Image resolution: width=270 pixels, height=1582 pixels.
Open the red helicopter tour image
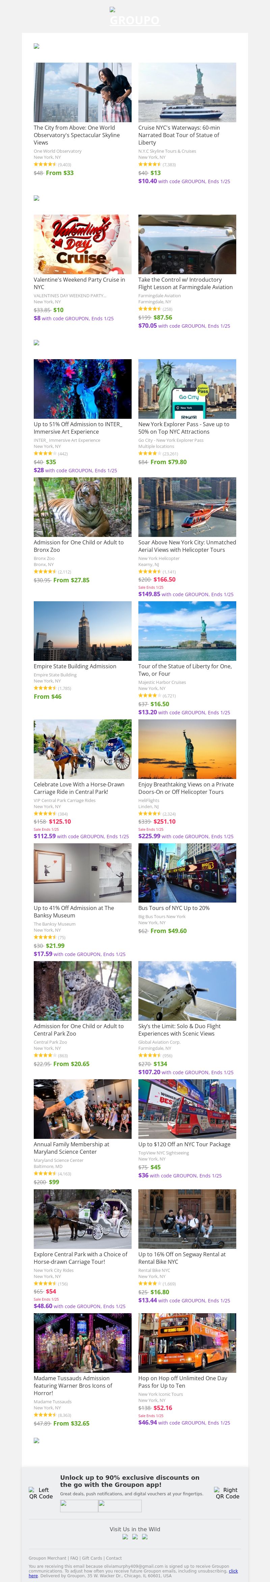coord(187,507)
